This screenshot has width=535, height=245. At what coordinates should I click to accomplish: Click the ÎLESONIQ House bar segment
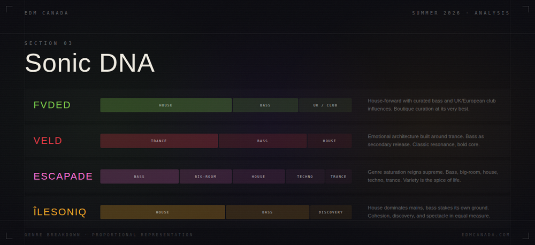point(163,212)
